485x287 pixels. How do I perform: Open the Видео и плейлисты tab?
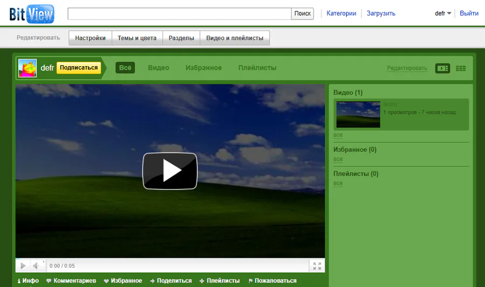[235, 38]
